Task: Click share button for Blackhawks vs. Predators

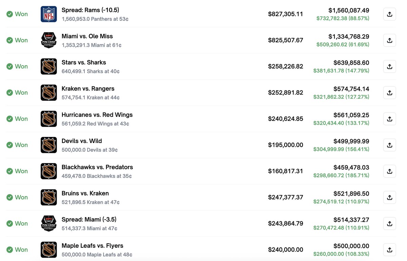Action: click(x=389, y=171)
